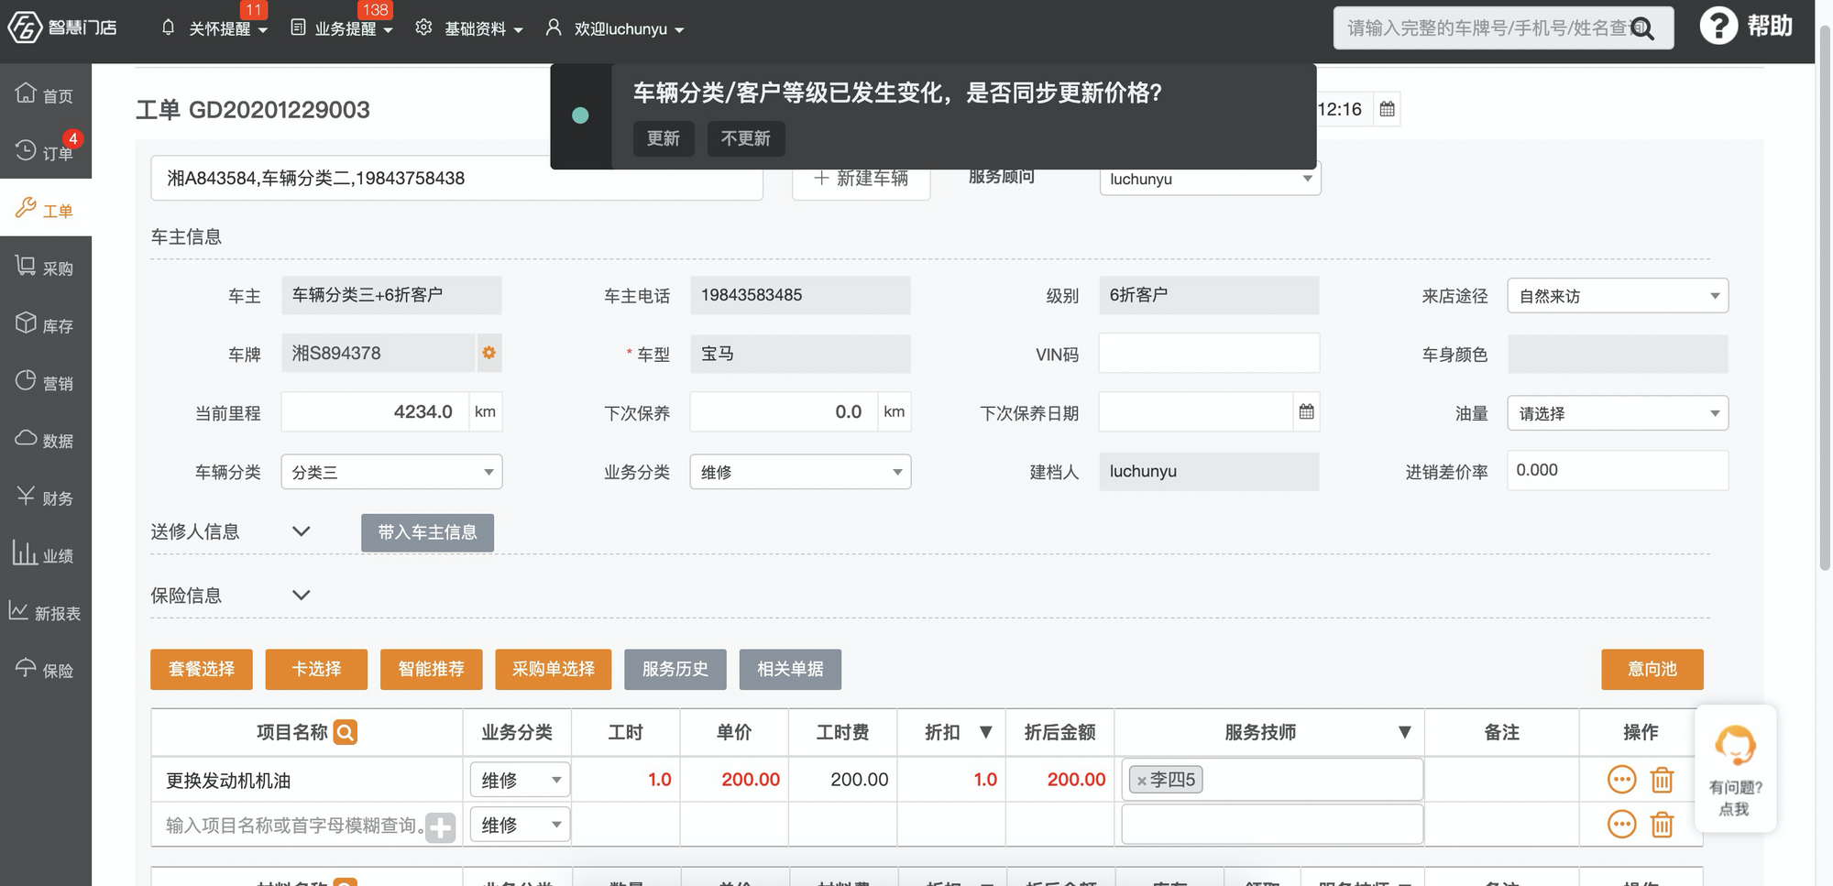Remove technician 李四5 tag via x
Image resolution: width=1833 pixels, height=886 pixels.
(1142, 781)
